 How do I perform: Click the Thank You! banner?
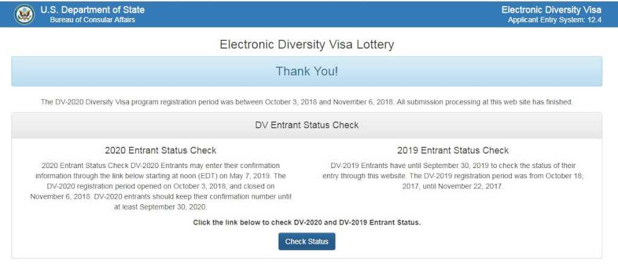pos(307,71)
